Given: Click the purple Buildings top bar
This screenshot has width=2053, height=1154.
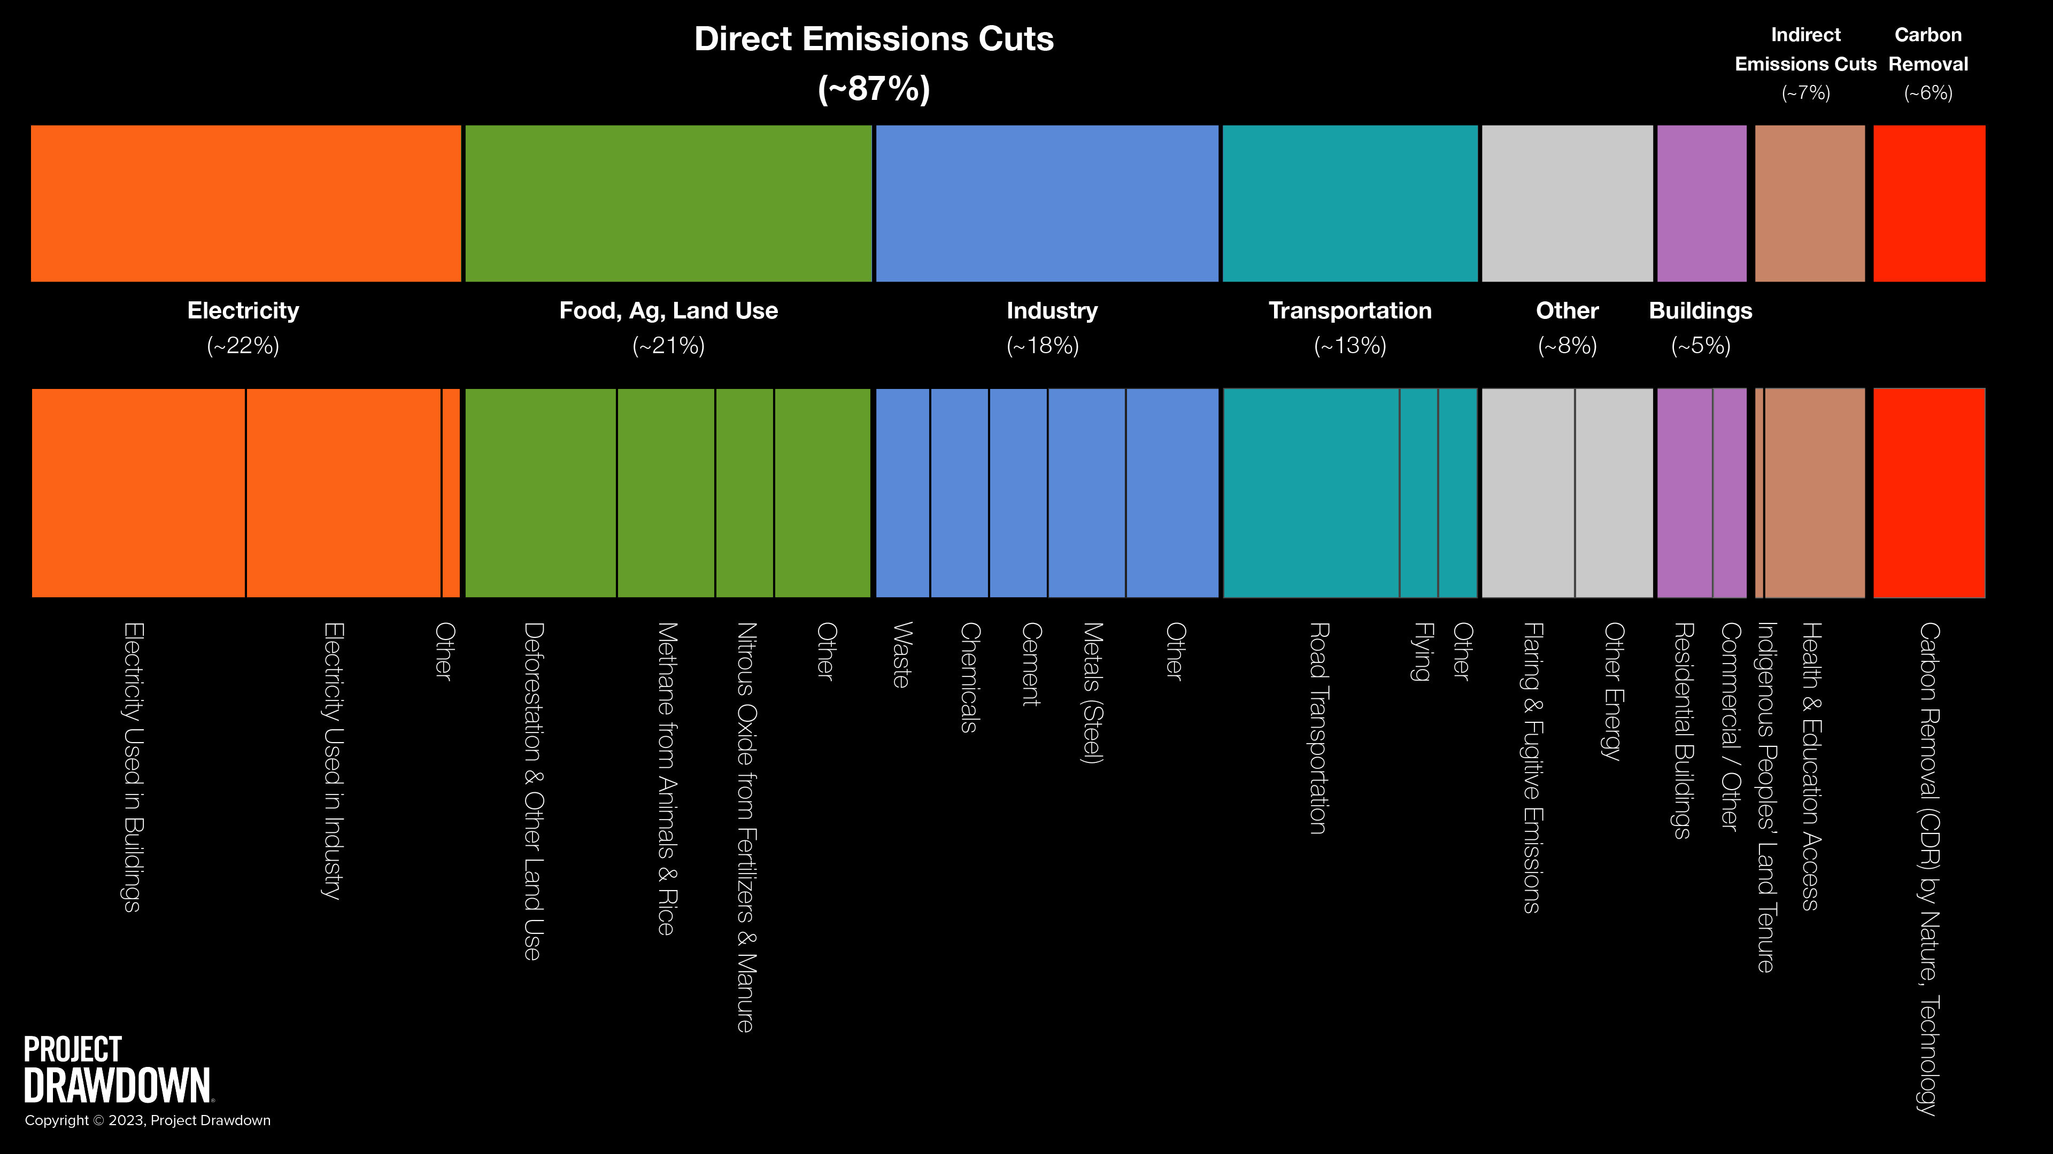Looking at the screenshot, I should tap(1702, 203).
